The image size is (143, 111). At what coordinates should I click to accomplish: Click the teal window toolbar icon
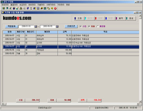(x=45, y=8)
